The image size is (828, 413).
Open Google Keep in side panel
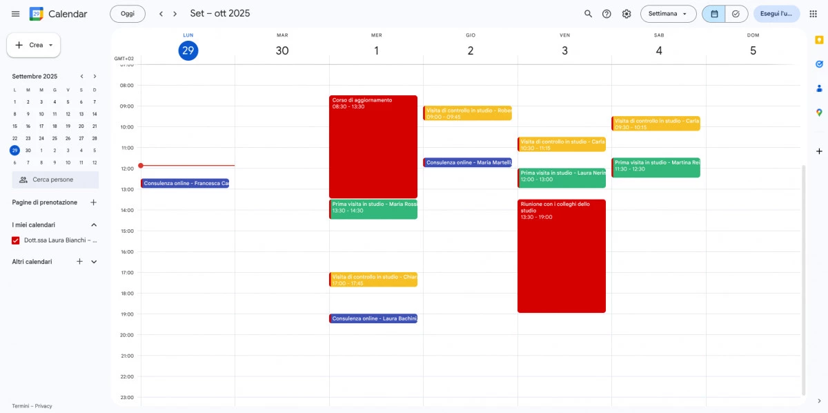819,40
